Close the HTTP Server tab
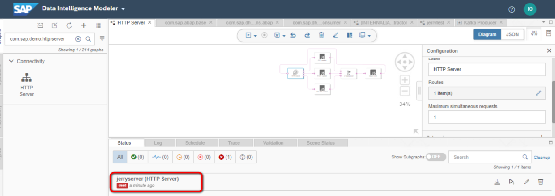Image resolution: width=555 pixels, height=196 pixels. point(149,22)
